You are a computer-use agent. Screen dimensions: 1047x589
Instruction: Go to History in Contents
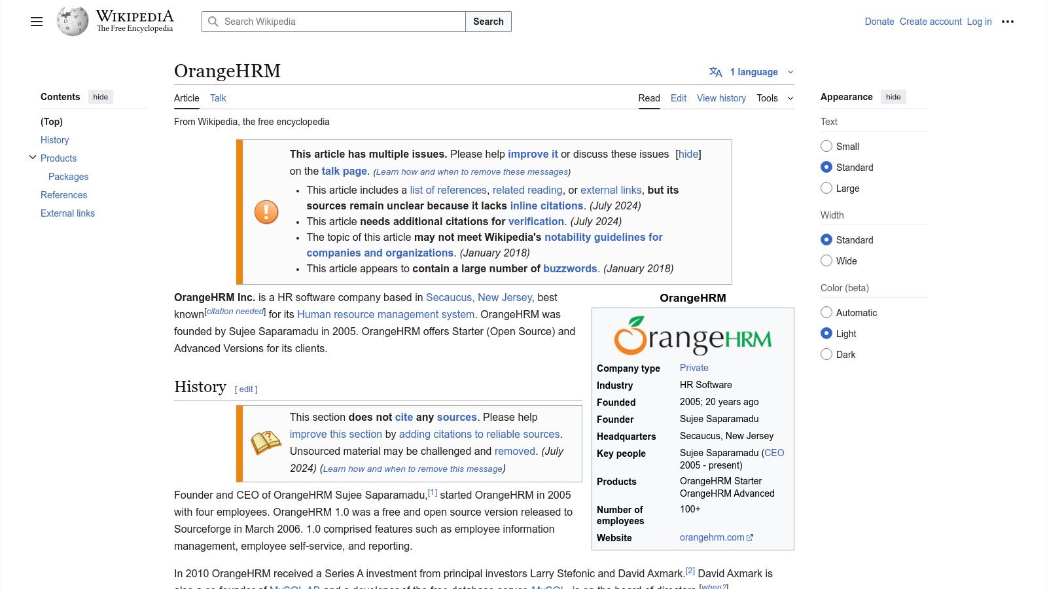[54, 140]
